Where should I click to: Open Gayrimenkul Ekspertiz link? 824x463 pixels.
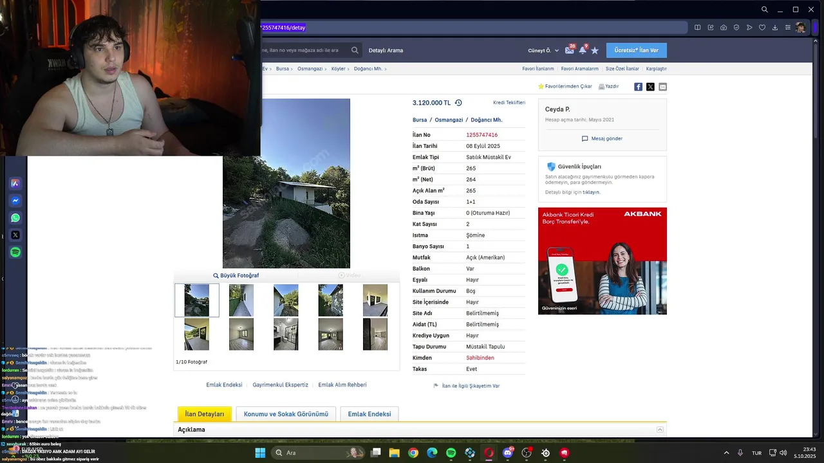[280, 385]
